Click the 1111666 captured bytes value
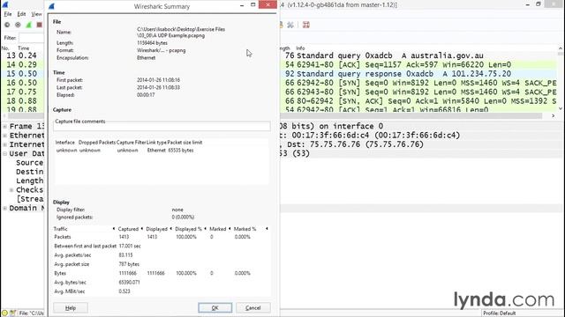The image size is (565, 317). pyautogui.click(x=127, y=273)
